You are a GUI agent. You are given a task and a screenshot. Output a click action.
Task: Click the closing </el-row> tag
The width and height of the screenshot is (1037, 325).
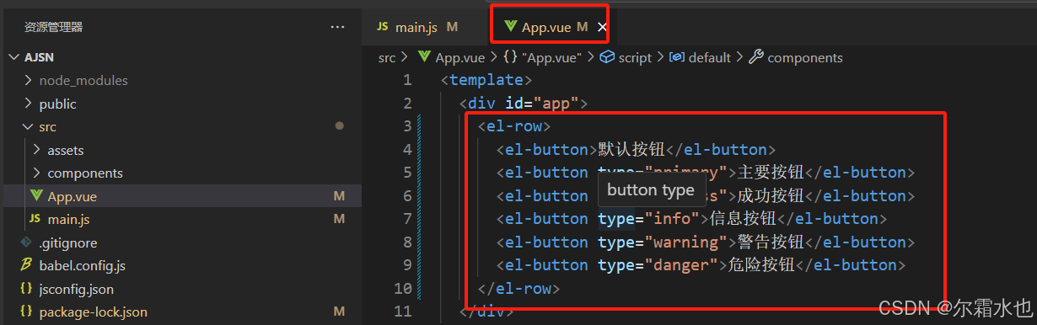[518, 288]
